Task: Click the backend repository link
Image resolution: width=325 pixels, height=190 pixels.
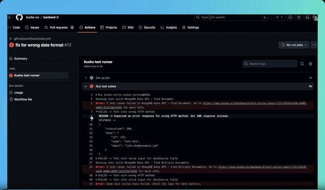Action: [49, 17]
